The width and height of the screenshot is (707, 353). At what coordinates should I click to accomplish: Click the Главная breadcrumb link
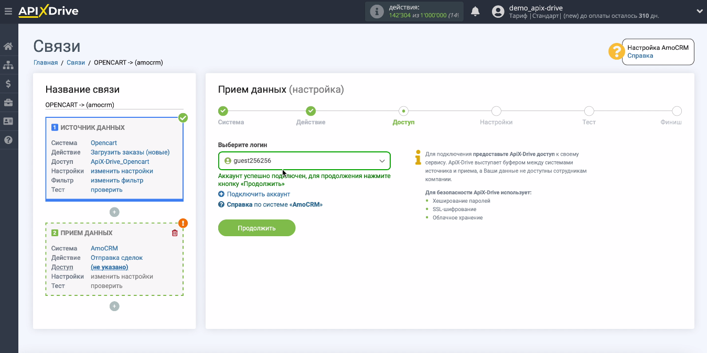tap(46, 62)
